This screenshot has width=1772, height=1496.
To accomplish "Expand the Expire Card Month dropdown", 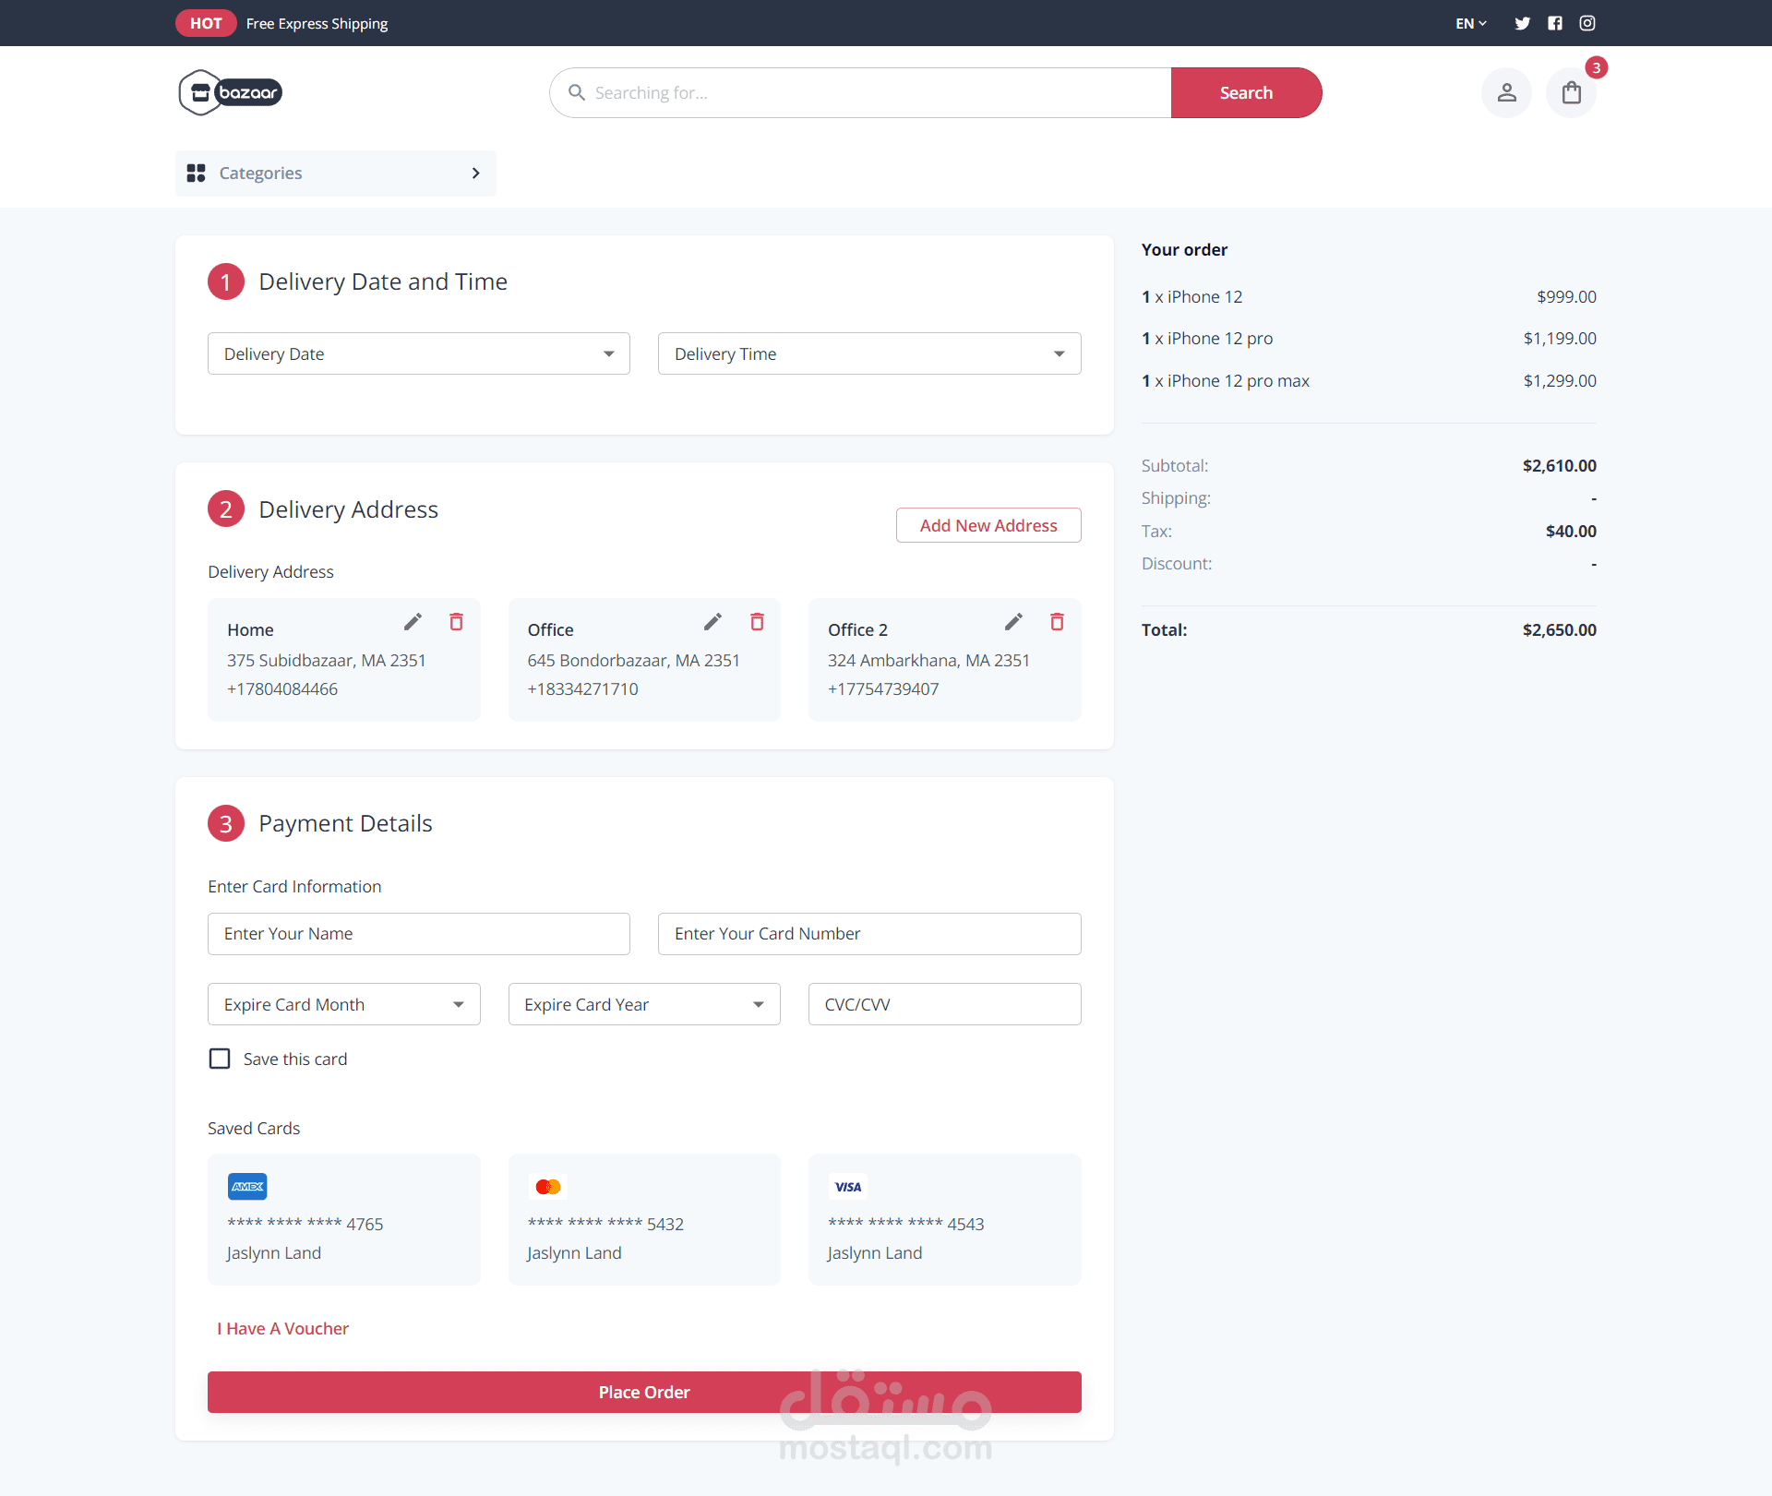I will 343,1004.
